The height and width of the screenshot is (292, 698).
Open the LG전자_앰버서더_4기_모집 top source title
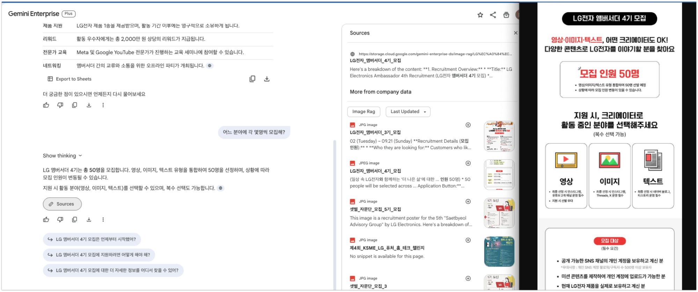point(375,60)
